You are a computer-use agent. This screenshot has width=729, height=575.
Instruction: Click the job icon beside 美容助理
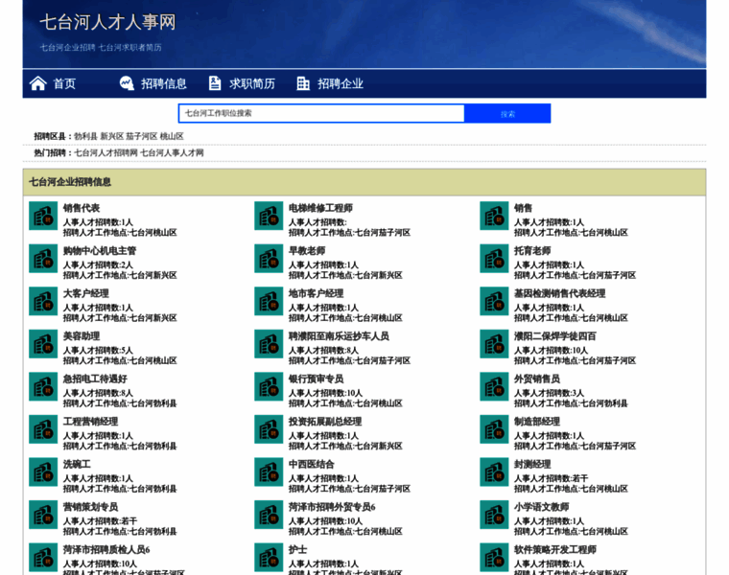43,344
